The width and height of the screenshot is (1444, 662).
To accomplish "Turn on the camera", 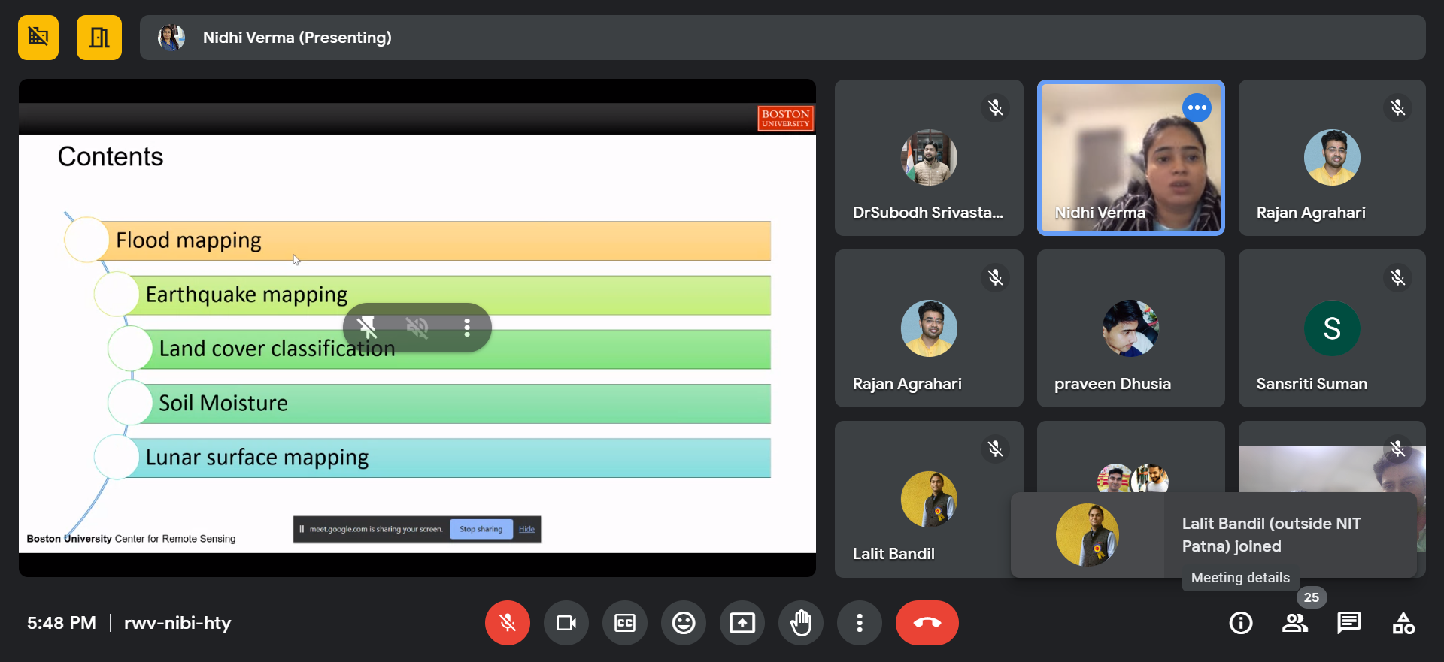I will coord(566,623).
